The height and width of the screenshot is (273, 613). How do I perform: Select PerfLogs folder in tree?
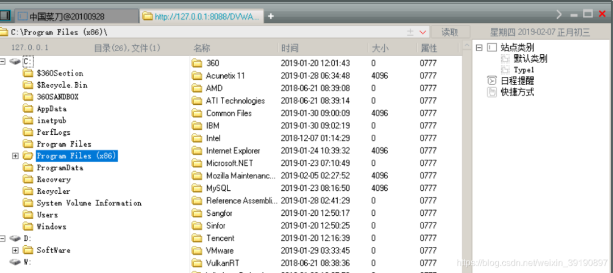pos(53,132)
